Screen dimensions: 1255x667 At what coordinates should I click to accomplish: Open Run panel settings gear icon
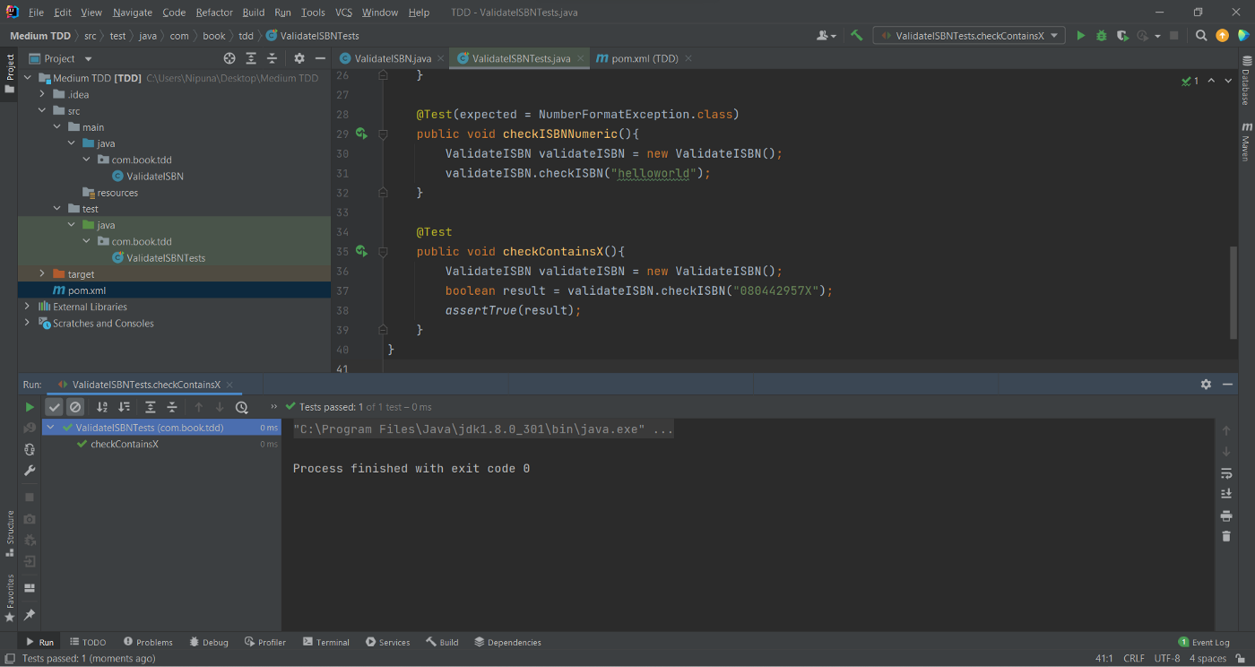[1206, 384]
